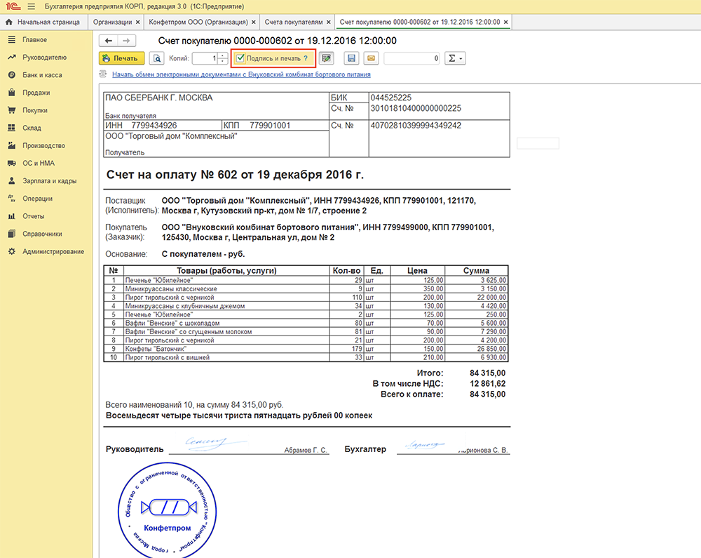Screen dimensions: 701x558
Task: Switch to the Счета покупателям tab
Action: pyautogui.click(x=293, y=22)
